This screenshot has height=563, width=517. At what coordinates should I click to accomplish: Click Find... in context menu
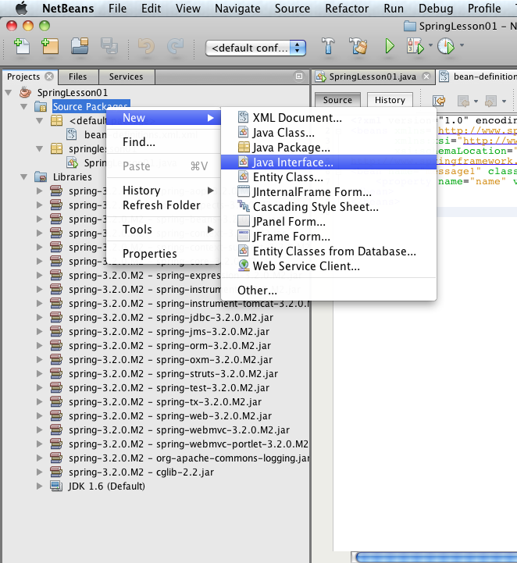pos(163,142)
